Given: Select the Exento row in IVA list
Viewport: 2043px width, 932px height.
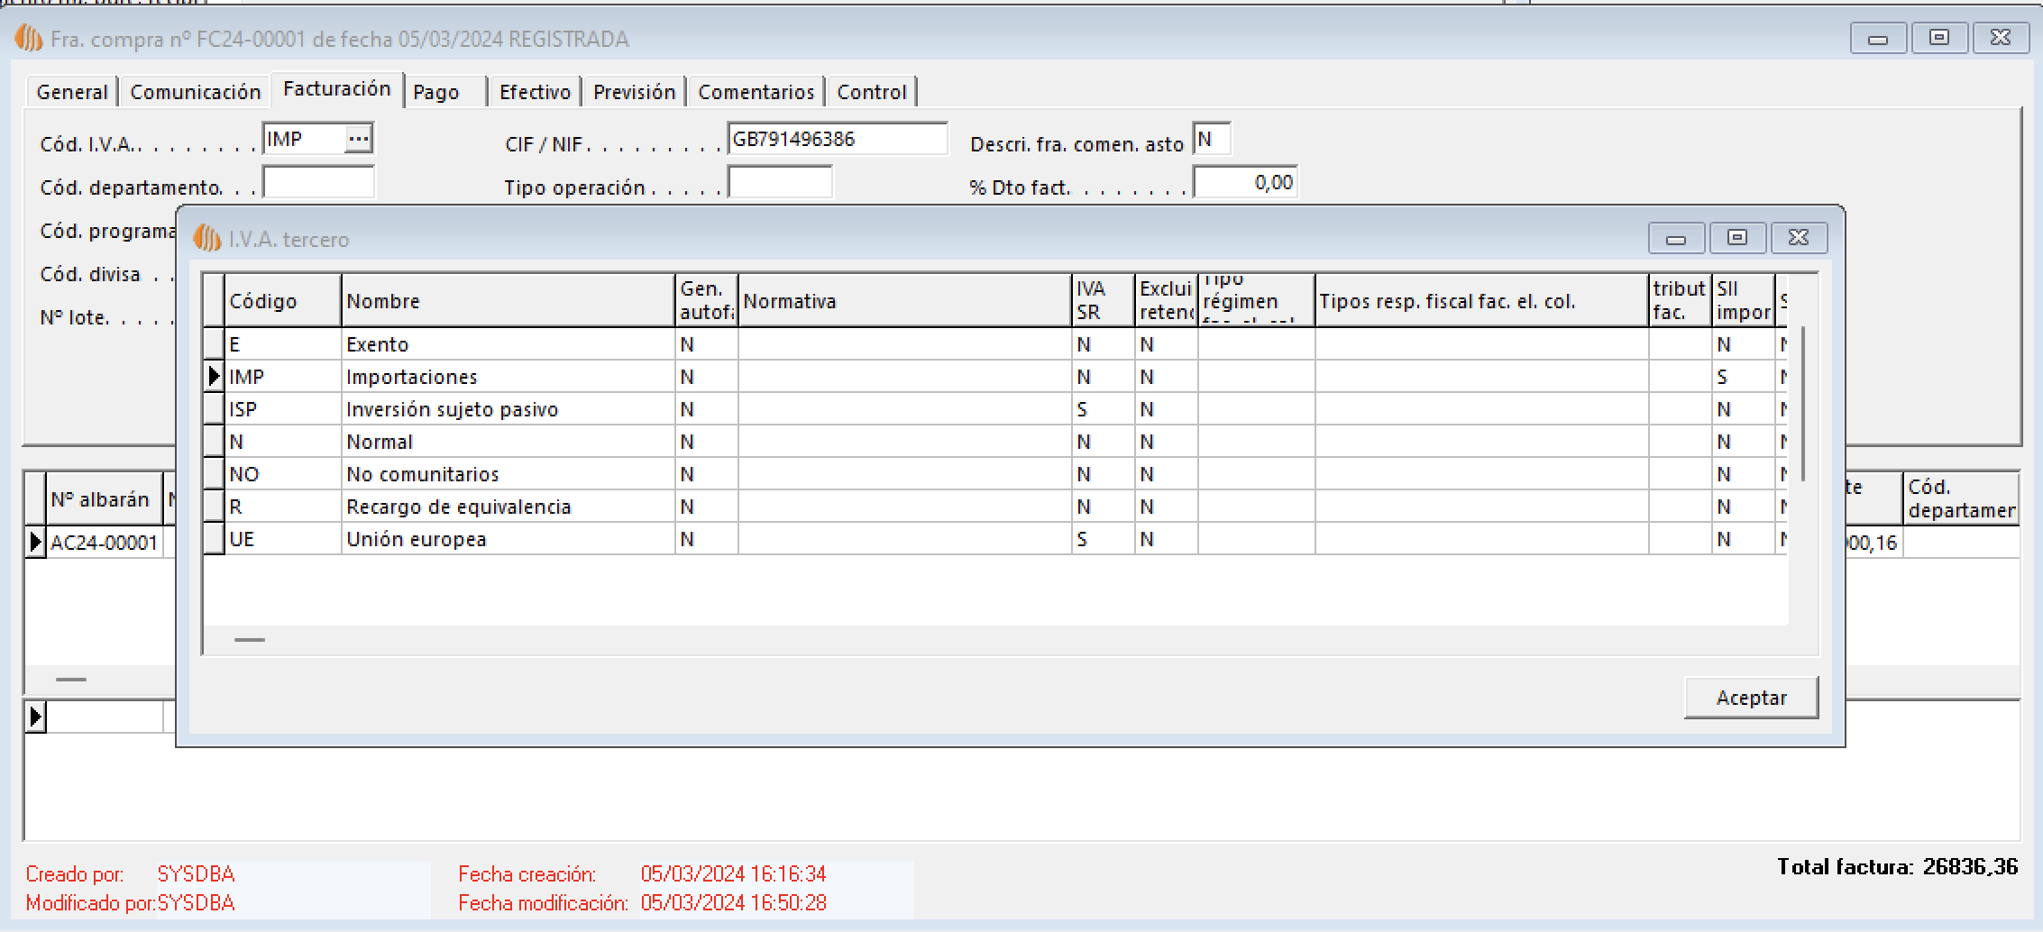Looking at the screenshot, I should coord(377,344).
